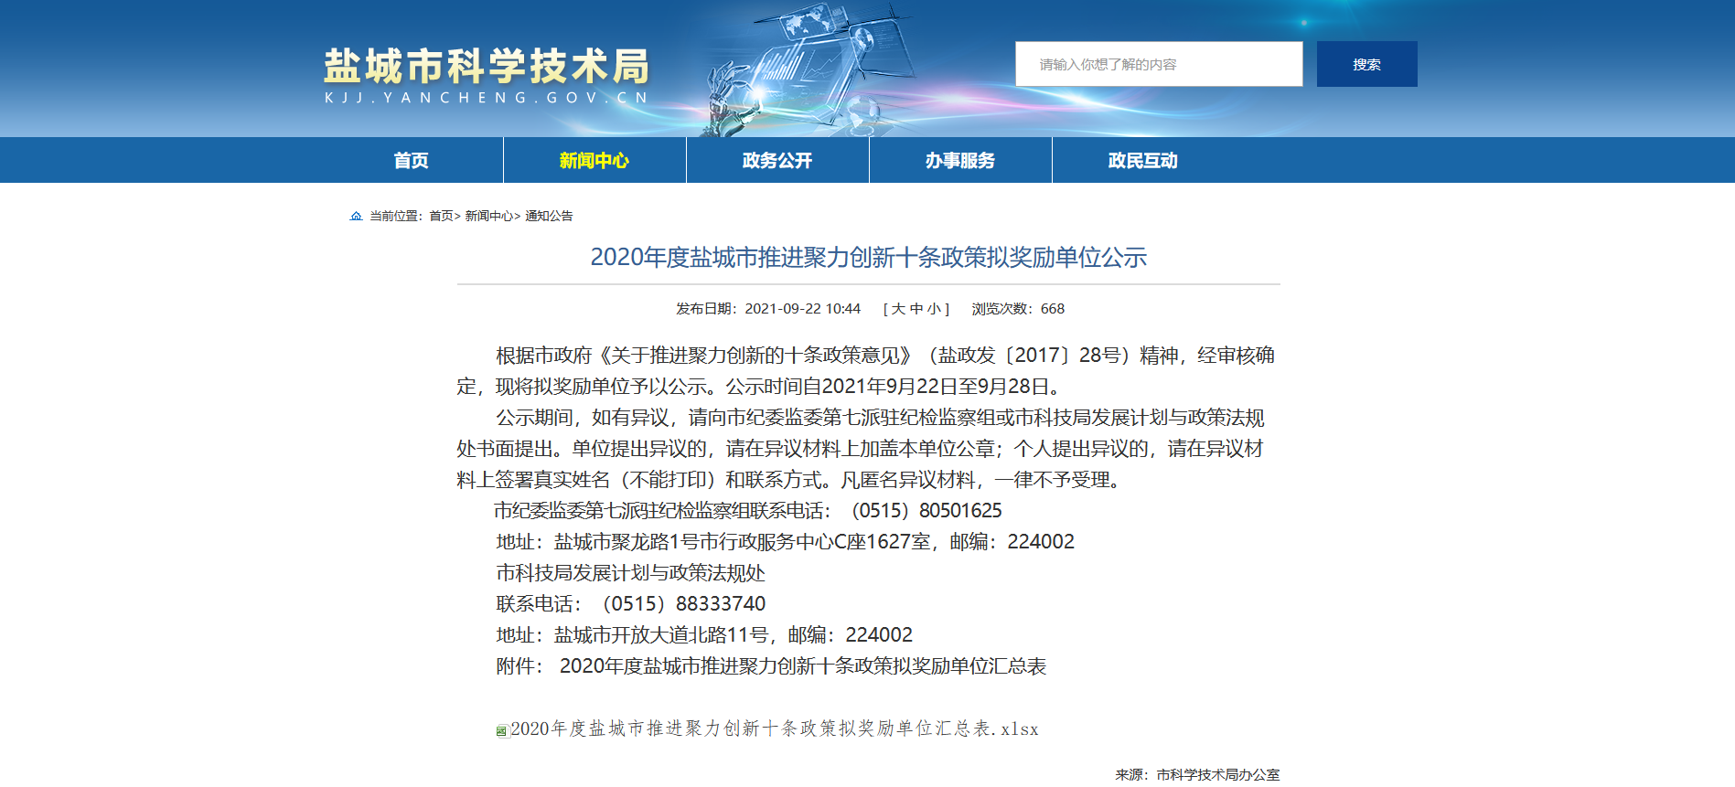Select 办事服务 in the main menu
Image resolution: width=1735 pixels, height=787 pixels.
click(959, 161)
